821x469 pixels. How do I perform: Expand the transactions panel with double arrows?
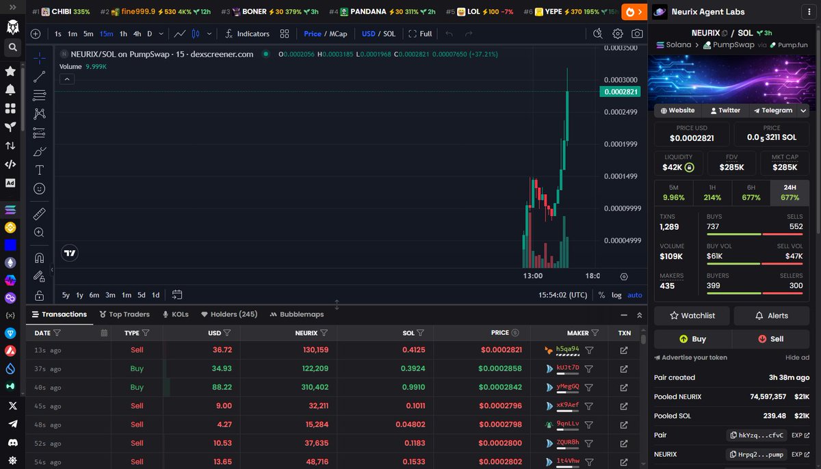[640, 315]
